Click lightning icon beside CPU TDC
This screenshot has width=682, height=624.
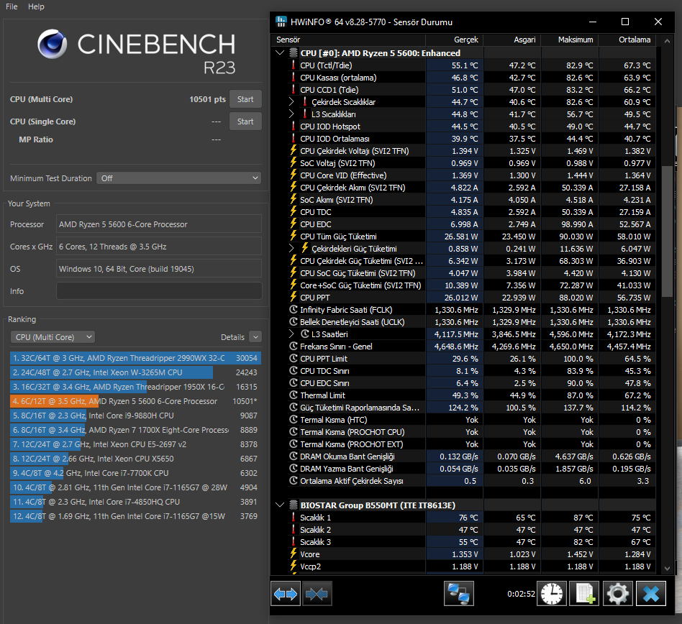click(294, 212)
